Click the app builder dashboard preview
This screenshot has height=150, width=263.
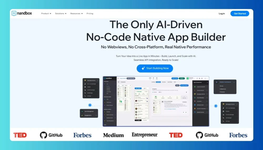[x=156, y=101]
